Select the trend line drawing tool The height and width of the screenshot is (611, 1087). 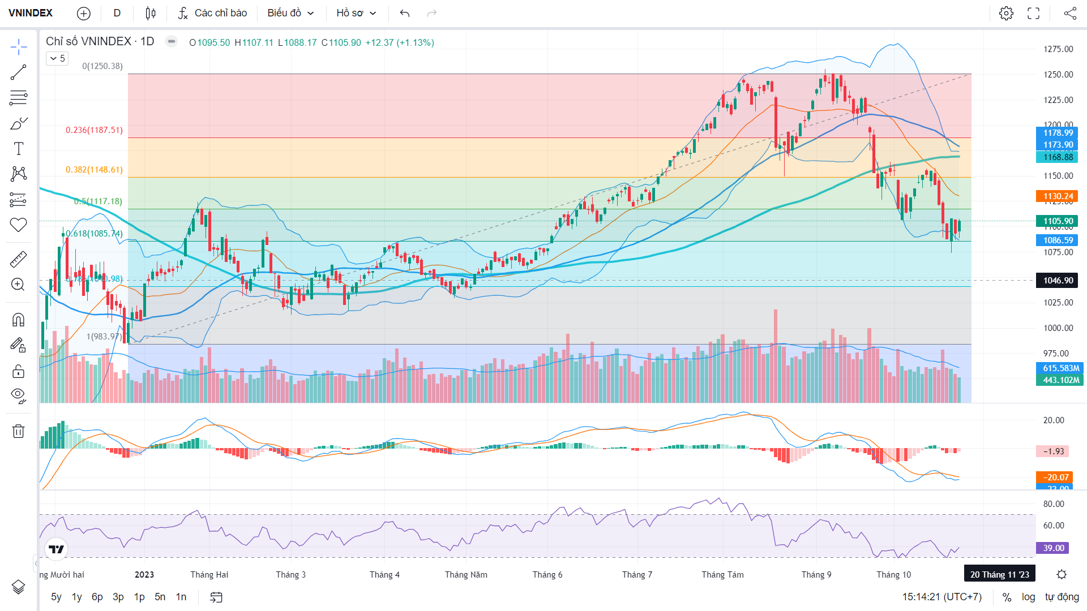pyautogui.click(x=19, y=72)
